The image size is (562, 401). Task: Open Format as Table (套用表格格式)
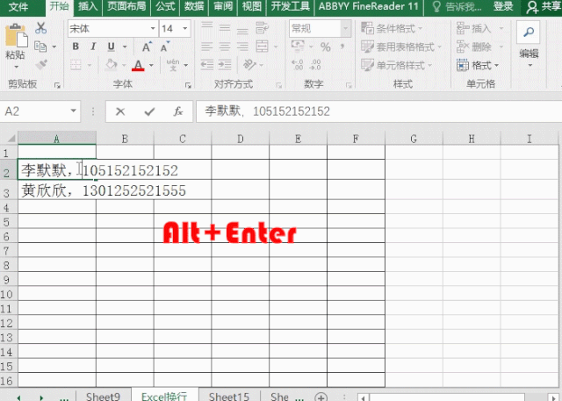[x=401, y=47]
